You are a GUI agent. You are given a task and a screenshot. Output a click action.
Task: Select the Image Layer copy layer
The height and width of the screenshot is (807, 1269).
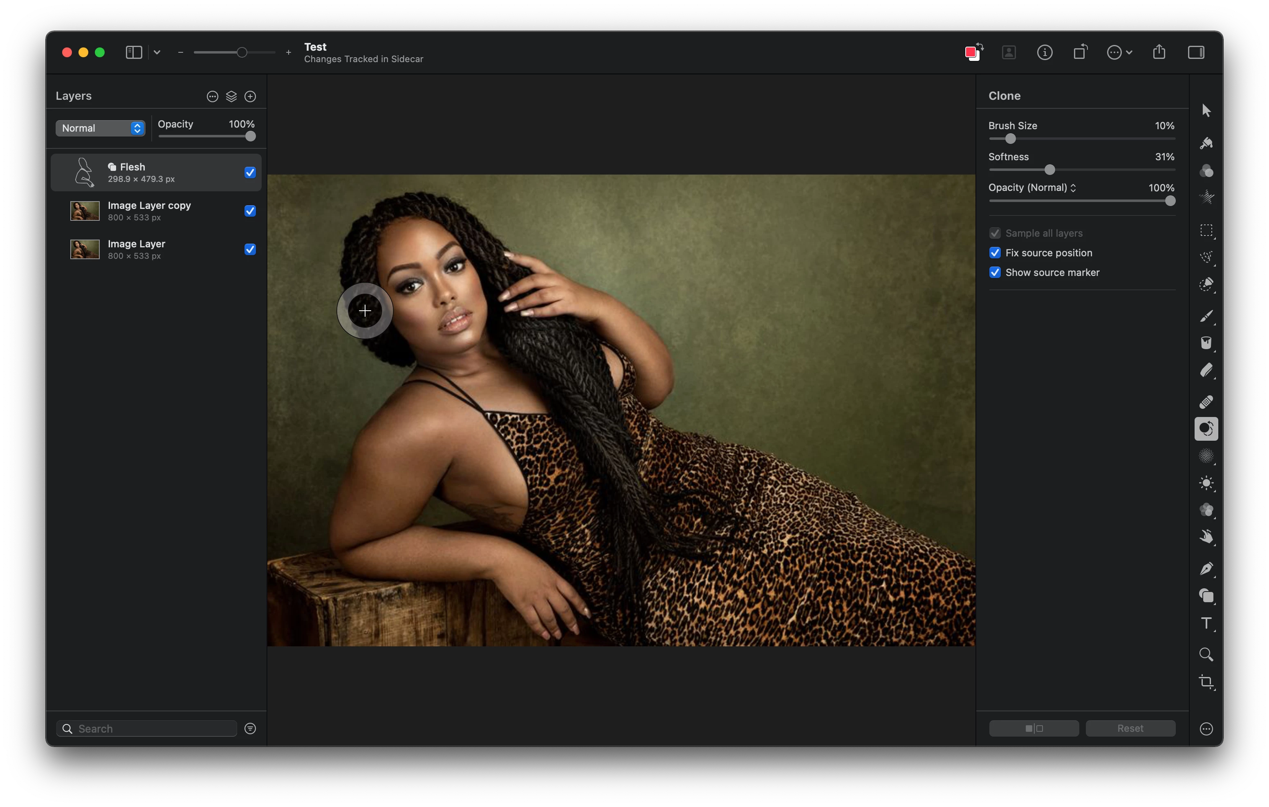(149, 211)
